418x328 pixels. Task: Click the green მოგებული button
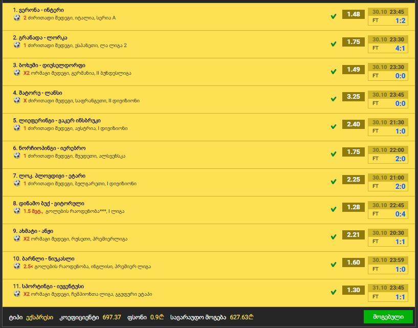[388, 317]
